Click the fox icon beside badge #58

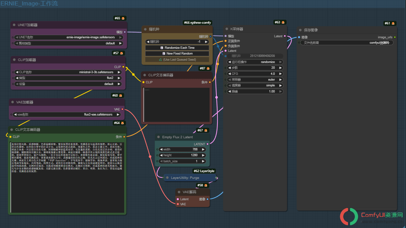(x=206, y=185)
